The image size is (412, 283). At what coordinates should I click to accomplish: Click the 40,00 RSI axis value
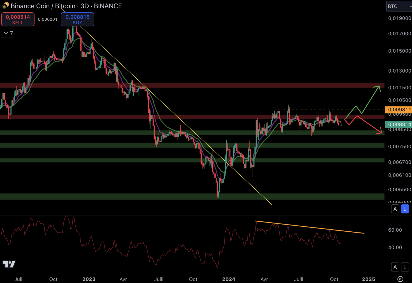click(x=395, y=247)
